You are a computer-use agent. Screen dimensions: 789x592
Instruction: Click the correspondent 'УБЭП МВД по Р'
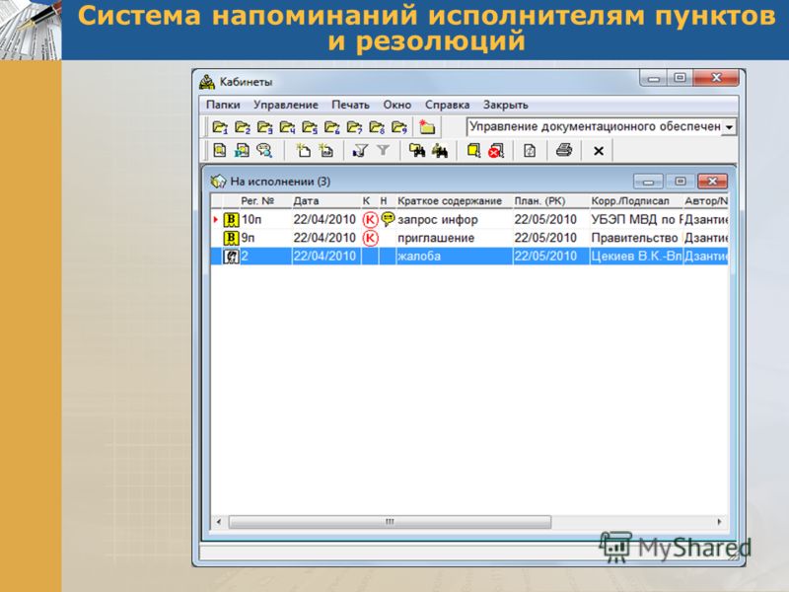636,219
